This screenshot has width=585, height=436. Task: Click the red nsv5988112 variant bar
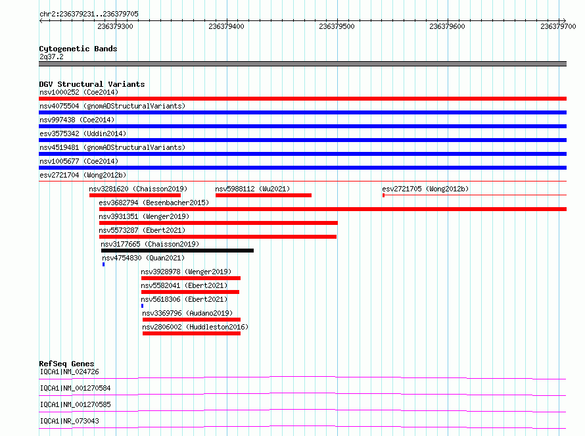[x=264, y=195]
